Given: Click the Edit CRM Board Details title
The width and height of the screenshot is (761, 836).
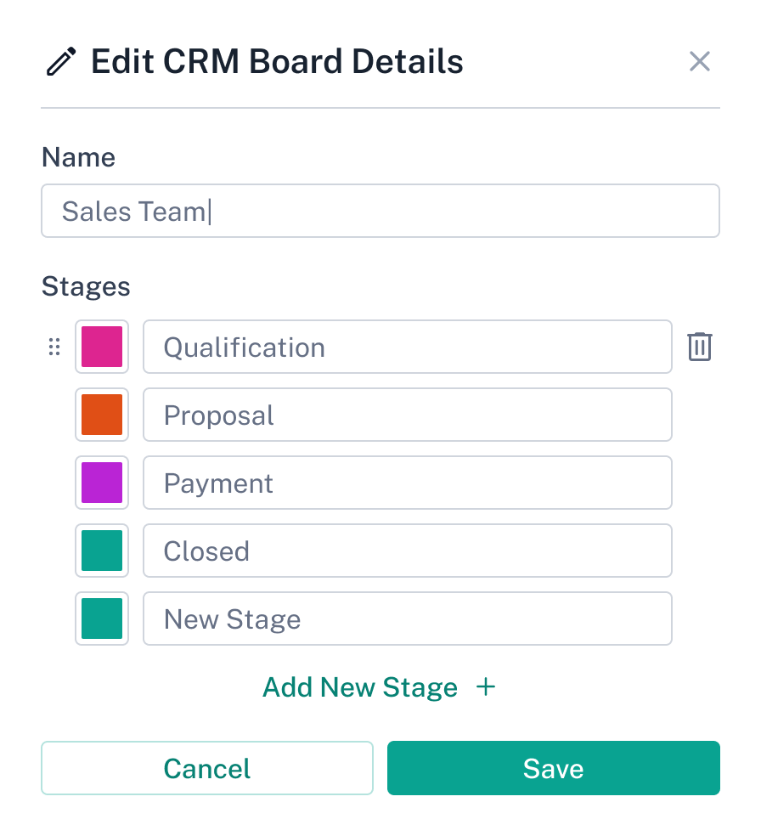Looking at the screenshot, I should [277, 62].
